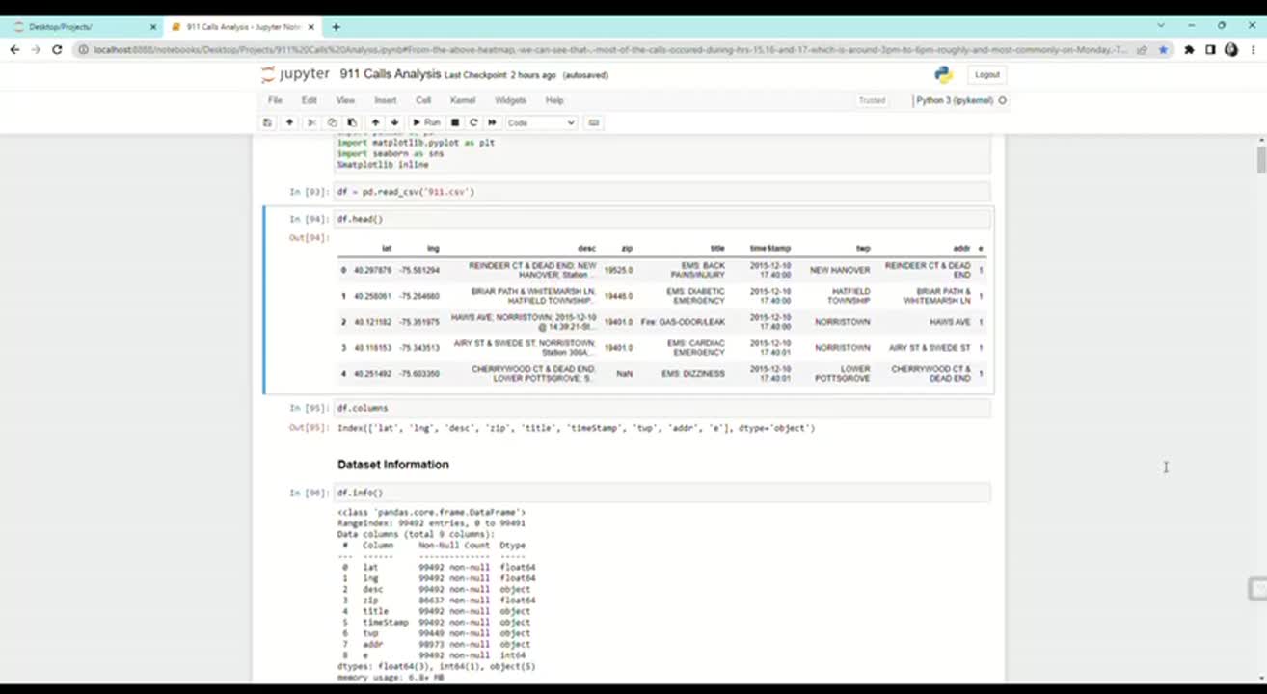
Task: Go back in browser history
Action: click(x=14, y=50)
